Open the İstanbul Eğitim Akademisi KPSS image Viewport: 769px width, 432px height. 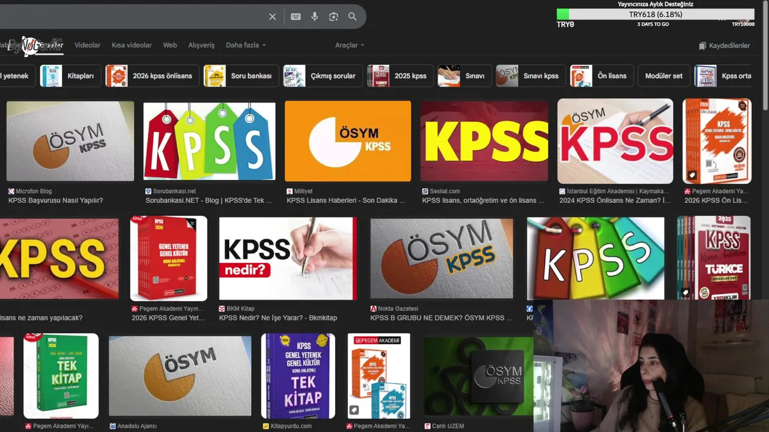pyautogui.click(x=615, y=141)
